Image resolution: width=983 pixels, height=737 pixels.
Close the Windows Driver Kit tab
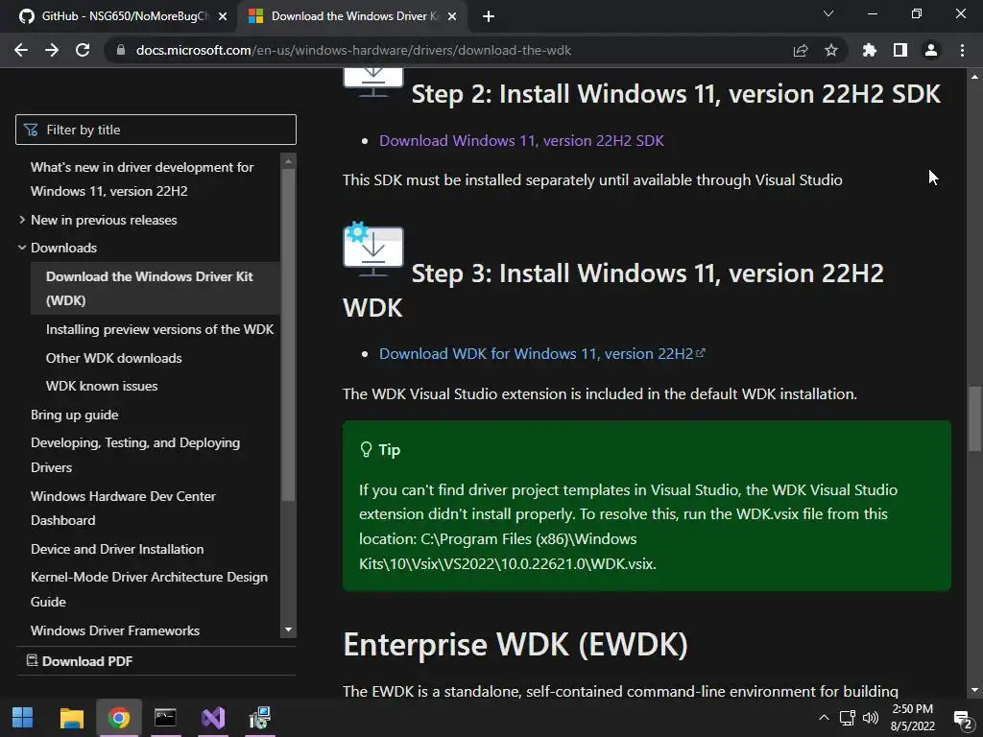tap(451, 16)
